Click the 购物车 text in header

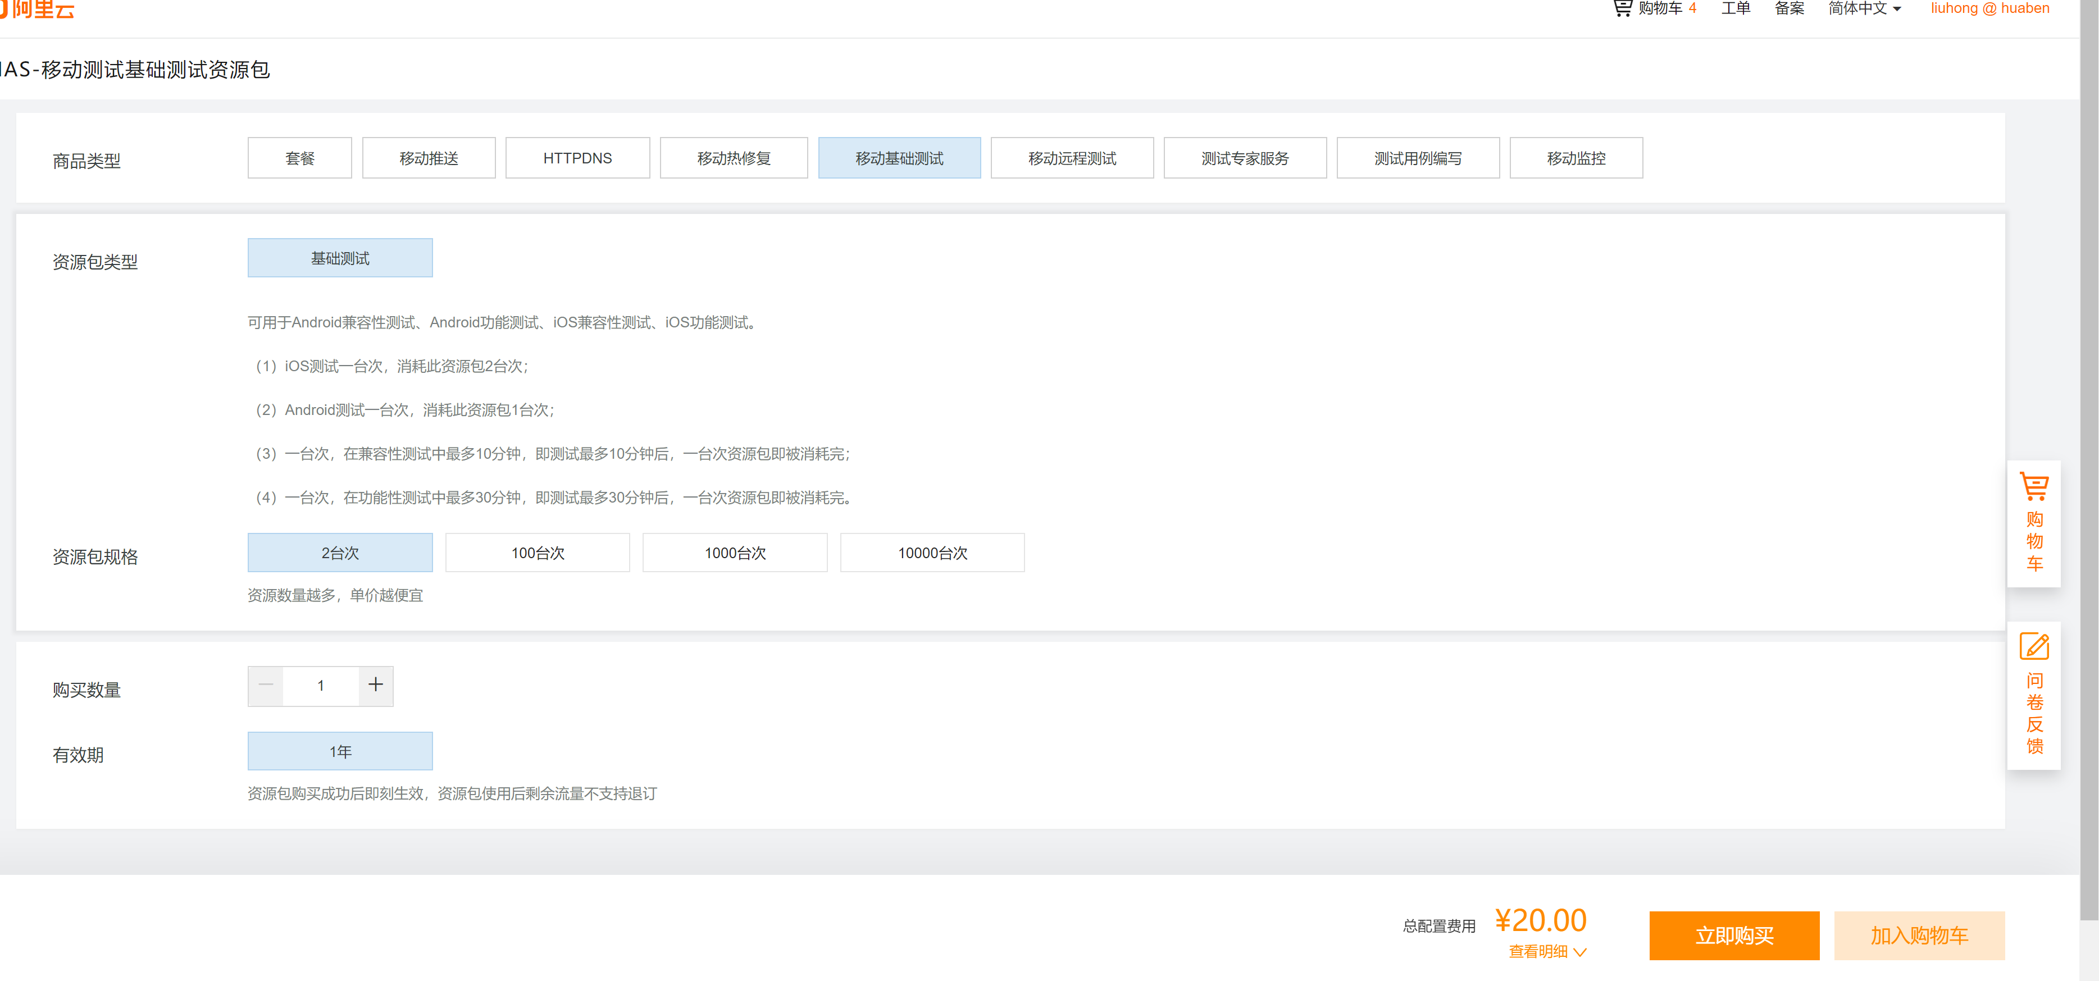(1660, 8)
